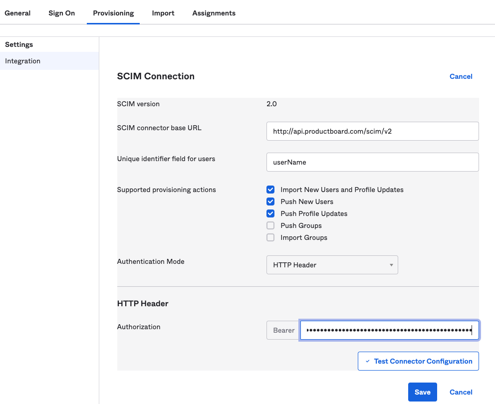This screenshot has width=495, height=404.
Task: Save the SCIM Connection settings
Action: coord(422,392)
